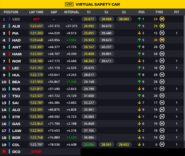Click Verstappen's red PIT status
Viewport: 185px width, 156px height.
[36, 19]
